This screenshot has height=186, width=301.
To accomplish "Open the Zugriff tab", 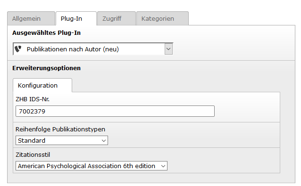I will [x=117, y=18].
